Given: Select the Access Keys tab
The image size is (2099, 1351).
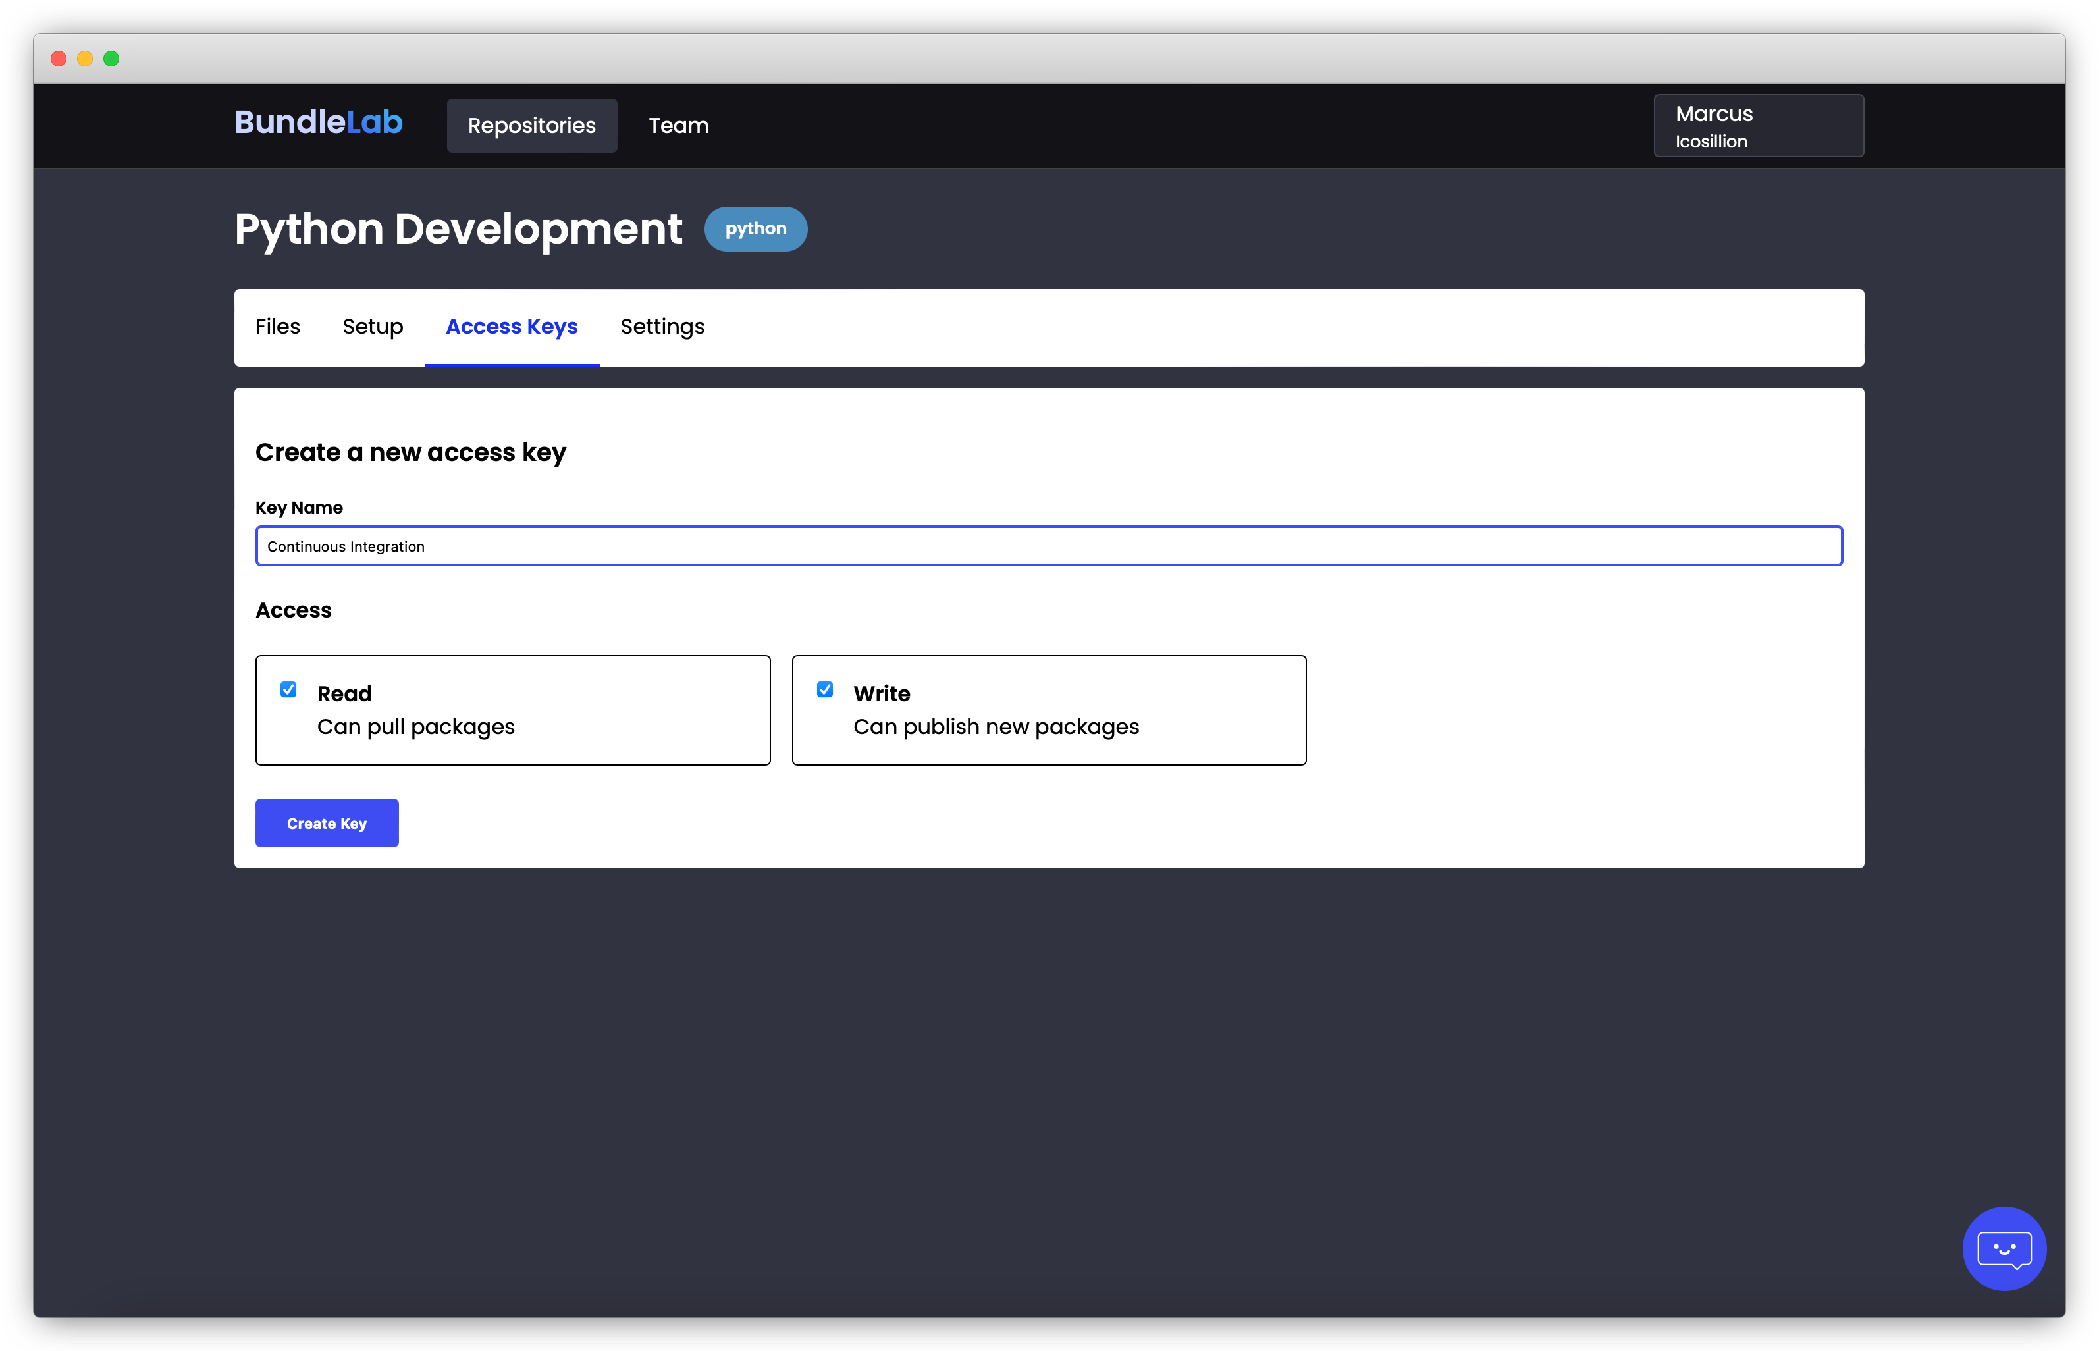Looking at the screenshot, I should point(512,327).
